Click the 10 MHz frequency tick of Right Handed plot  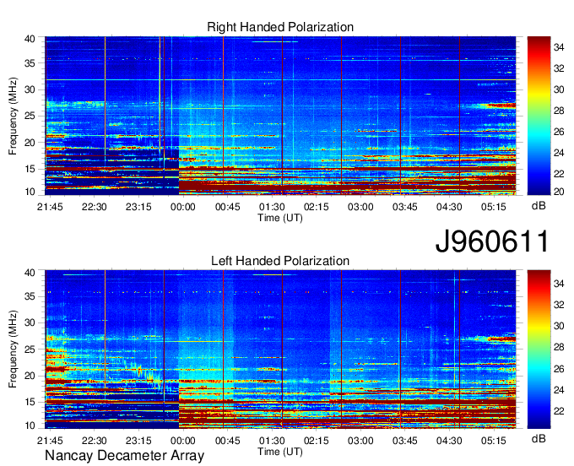point(30,192)
